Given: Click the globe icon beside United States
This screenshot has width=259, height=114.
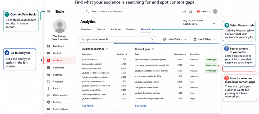Looking at the screenshot, I should (164, 39).
